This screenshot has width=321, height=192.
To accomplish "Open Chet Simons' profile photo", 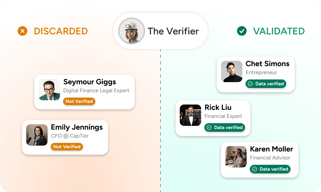I will pyautogui.click(x=232, y=71).
